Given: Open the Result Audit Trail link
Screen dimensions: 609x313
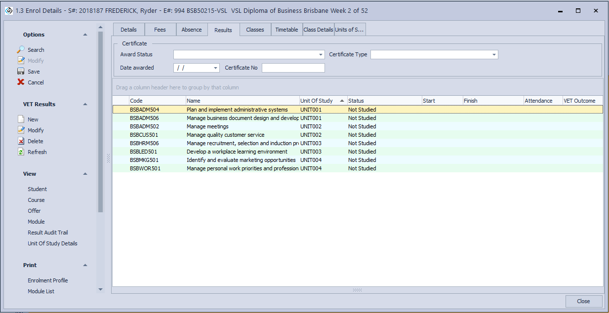Looking at the screenshot, I should click(48, 233).
